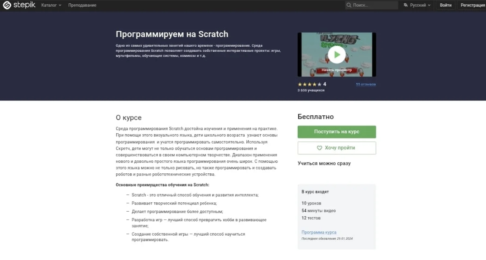
Task: Open the Stepik logo home link
Action: pyautogui.click(x=19, y=5)
